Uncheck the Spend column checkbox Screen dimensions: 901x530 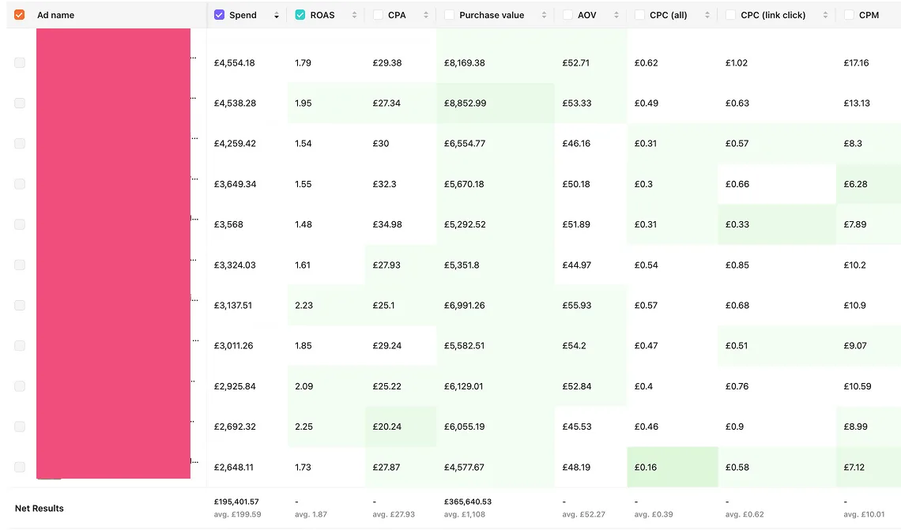coord(219,15)
